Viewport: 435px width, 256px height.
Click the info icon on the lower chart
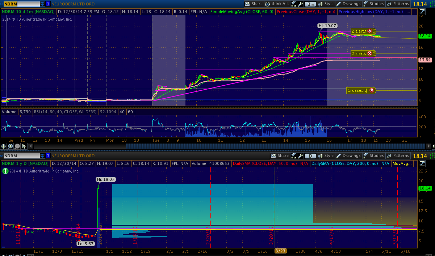click(x=5, y=171)
